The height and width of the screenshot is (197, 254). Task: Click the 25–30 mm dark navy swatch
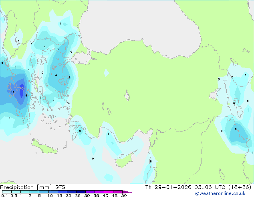point(81,192)
